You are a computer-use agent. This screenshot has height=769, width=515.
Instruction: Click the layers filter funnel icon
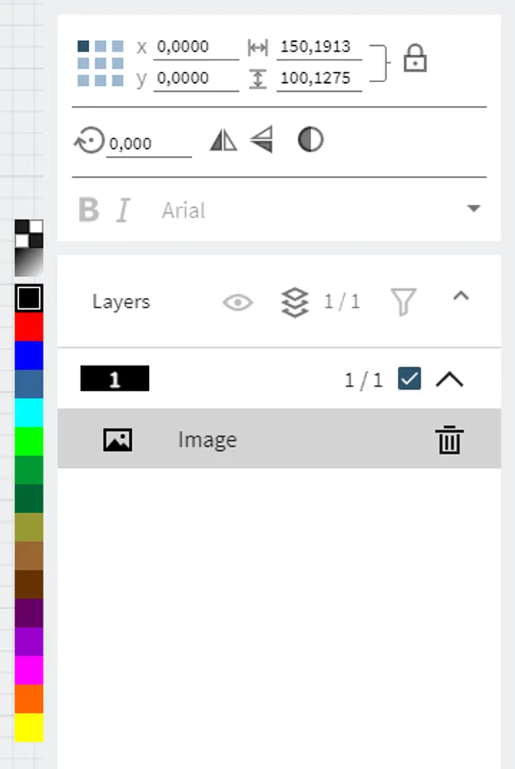[403, 302]
